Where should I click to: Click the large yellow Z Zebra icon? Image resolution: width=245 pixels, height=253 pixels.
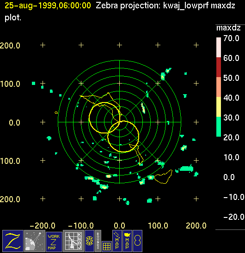pos(13,241)
